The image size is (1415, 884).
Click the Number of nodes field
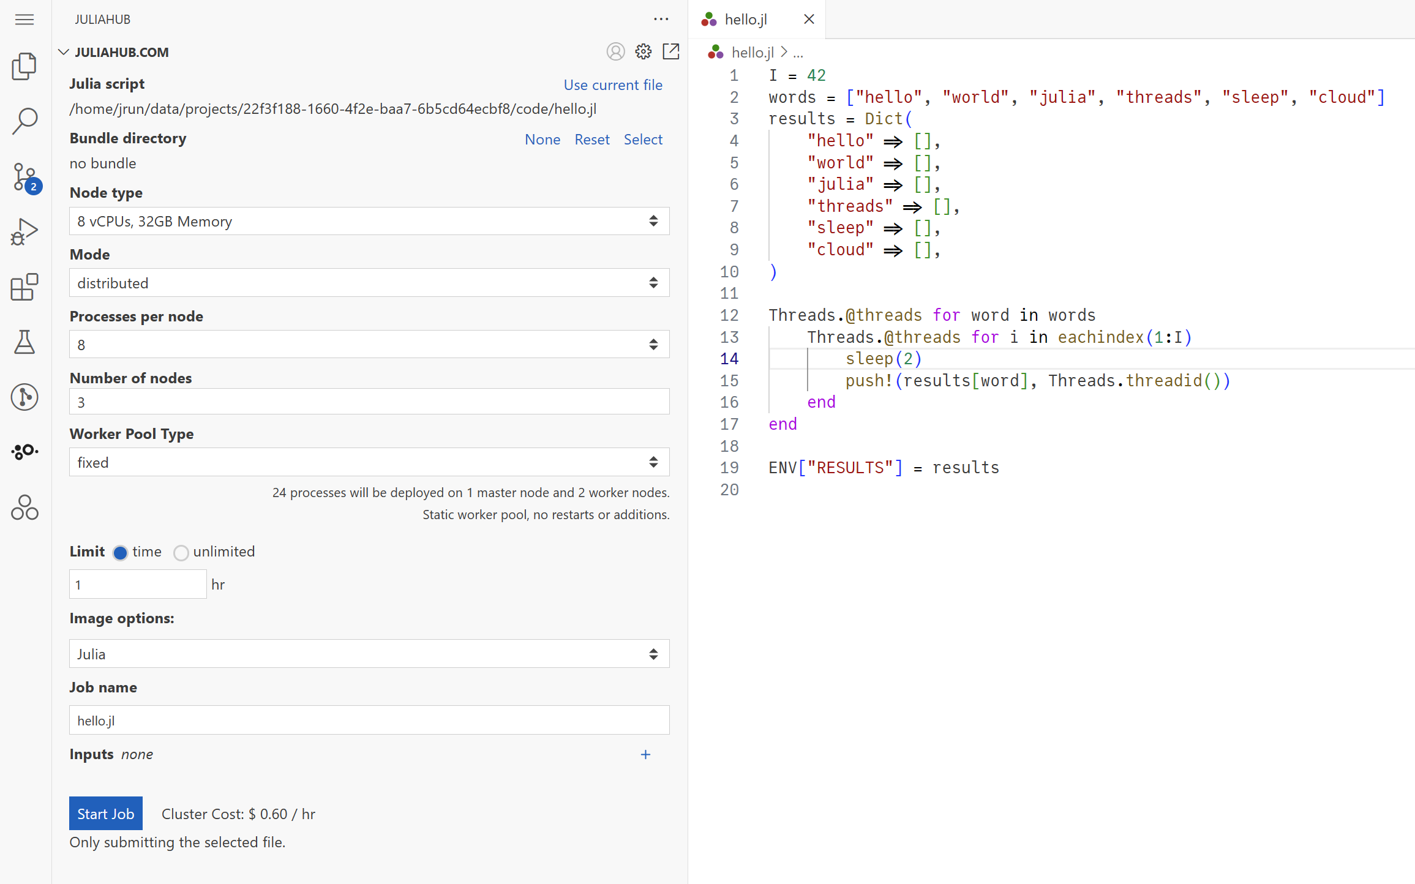pyautogui.click(x=369, y=402)
